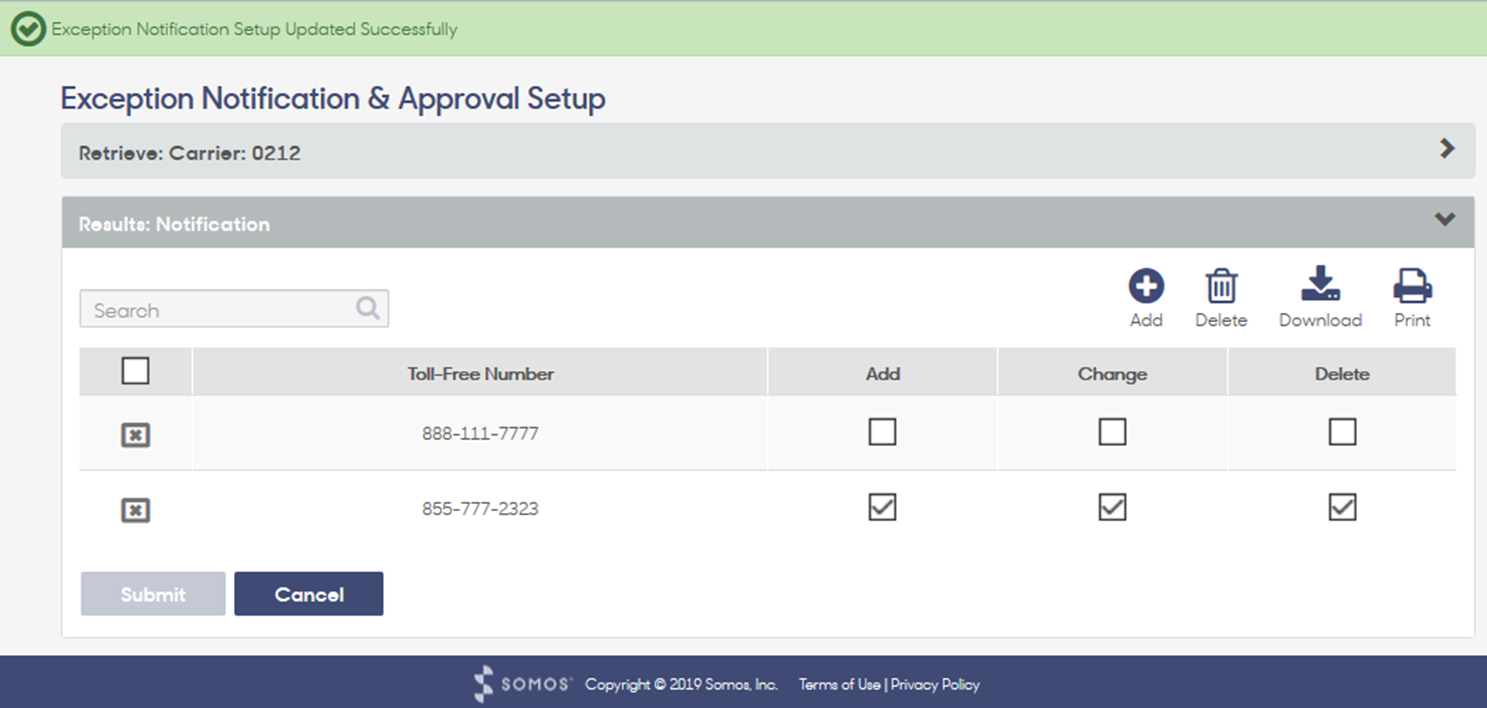Viewport: 1487px width, 708px height.
Task: Click the Print icon
Action: tap(1412, 286)
